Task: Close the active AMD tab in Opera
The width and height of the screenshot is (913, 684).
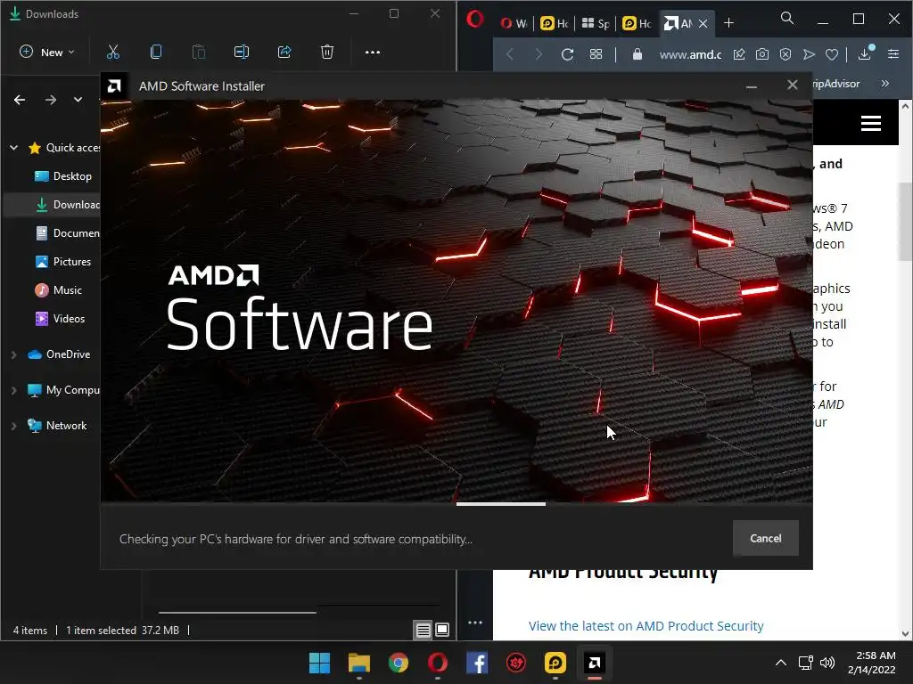Action: point(703,23)
